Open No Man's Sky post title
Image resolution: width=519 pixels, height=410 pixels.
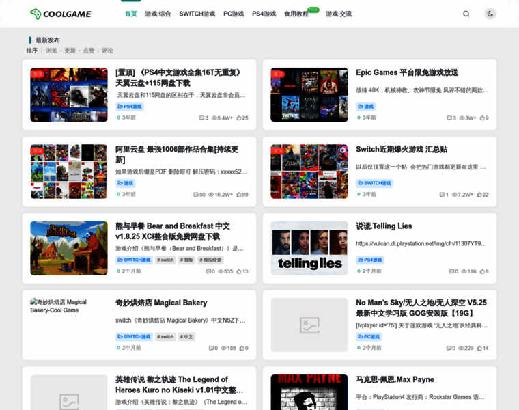click(421, 308)
